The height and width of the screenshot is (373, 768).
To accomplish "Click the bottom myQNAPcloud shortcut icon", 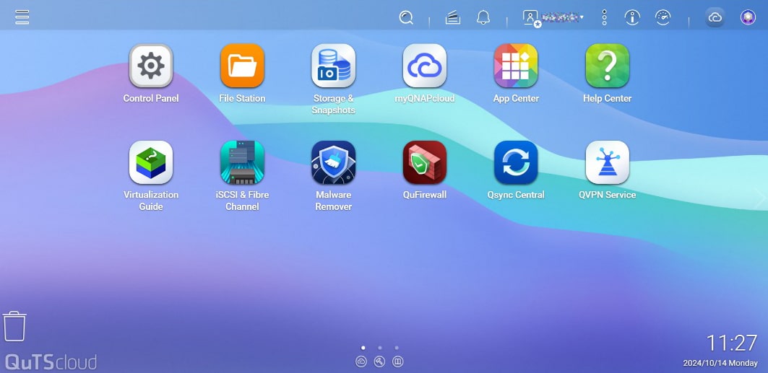I will coord(361,361).
